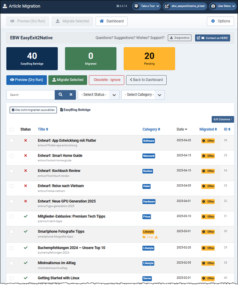Click the search magnifier icon button
Screen dimensions: 238x285
tap(60, 95)
